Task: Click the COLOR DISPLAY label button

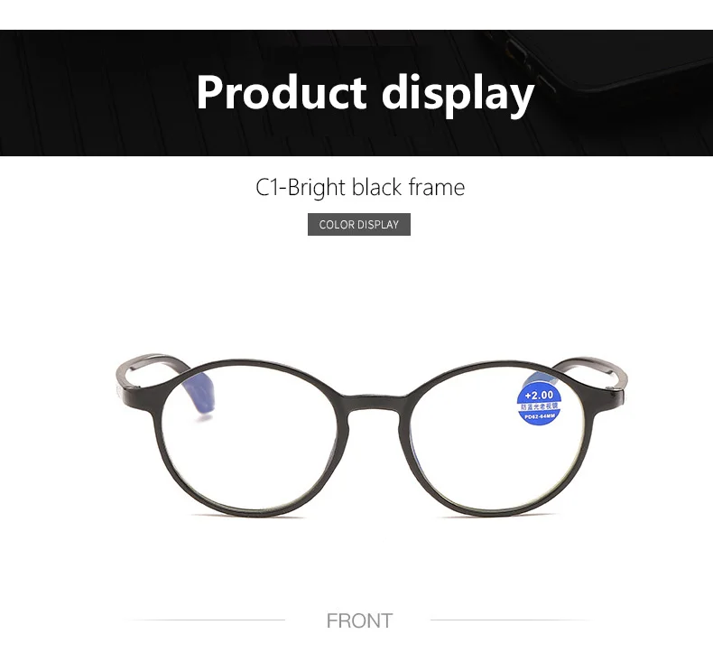Action: (359, 224)
